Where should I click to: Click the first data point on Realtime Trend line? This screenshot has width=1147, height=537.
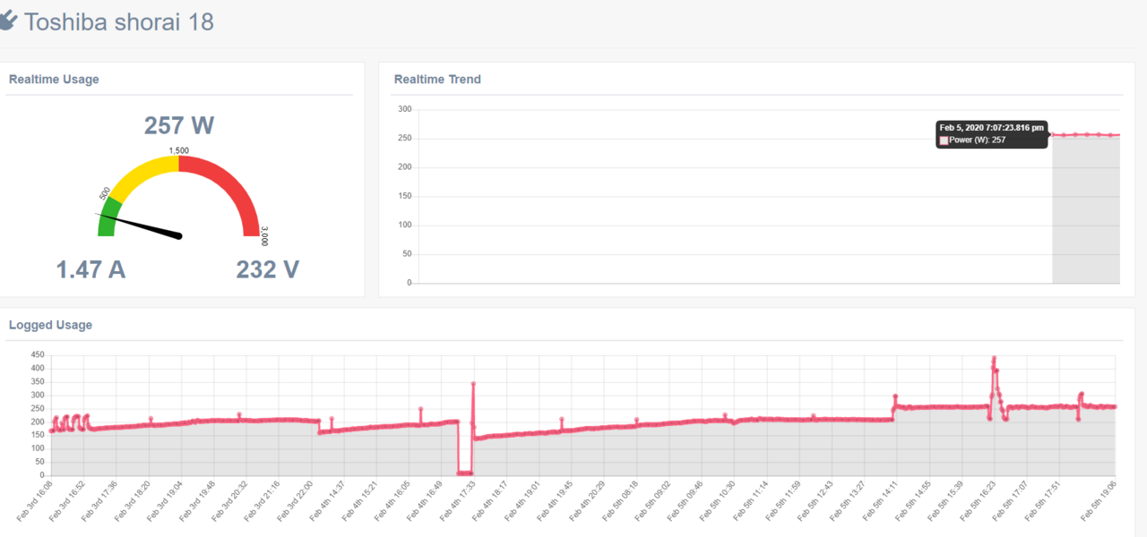[x=1052, y=134]
